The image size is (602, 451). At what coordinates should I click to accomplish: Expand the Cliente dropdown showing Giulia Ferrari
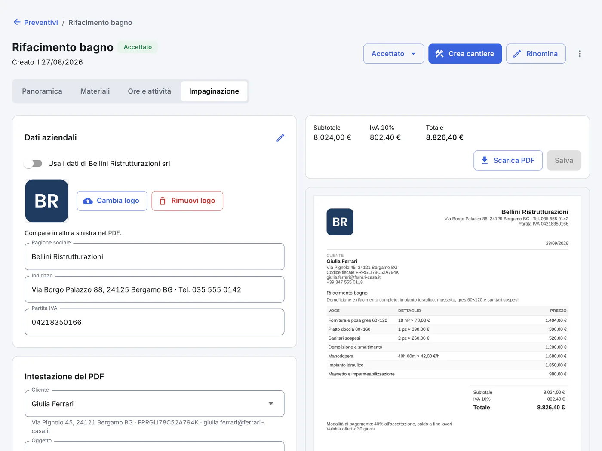coord(154,404)
